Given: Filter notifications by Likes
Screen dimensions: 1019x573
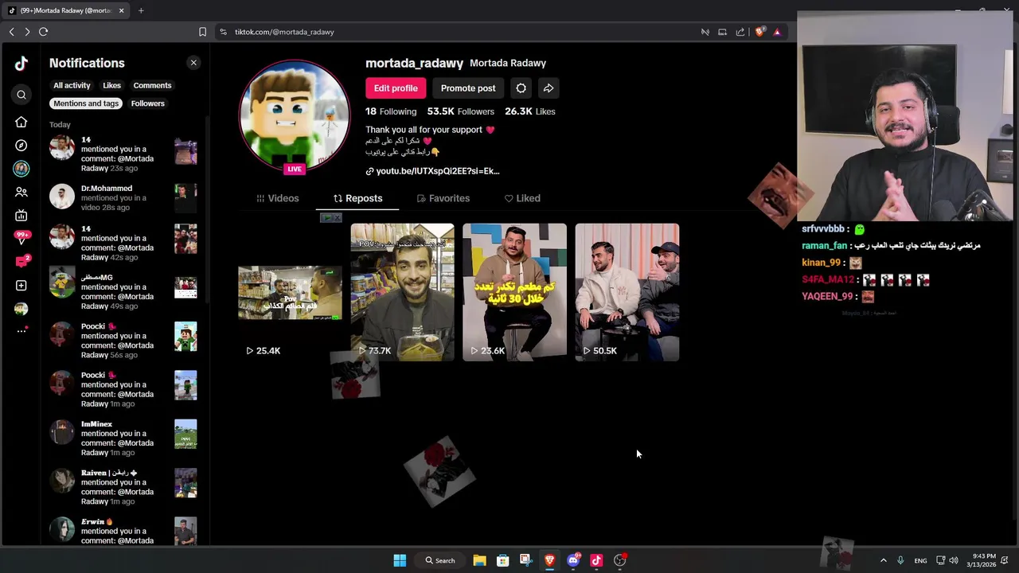Looking at the screenshot, I should click(x=111, y=85).
